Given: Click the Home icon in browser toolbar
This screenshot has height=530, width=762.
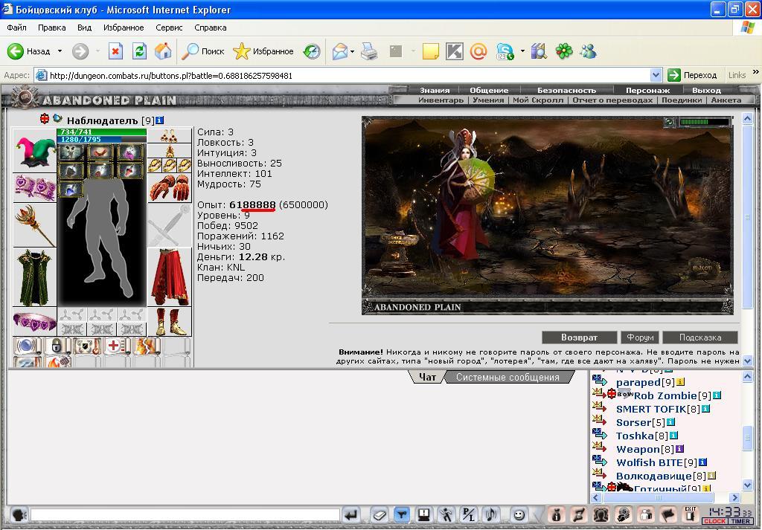Looking at the screenshot, I should (x=163, y=51).
